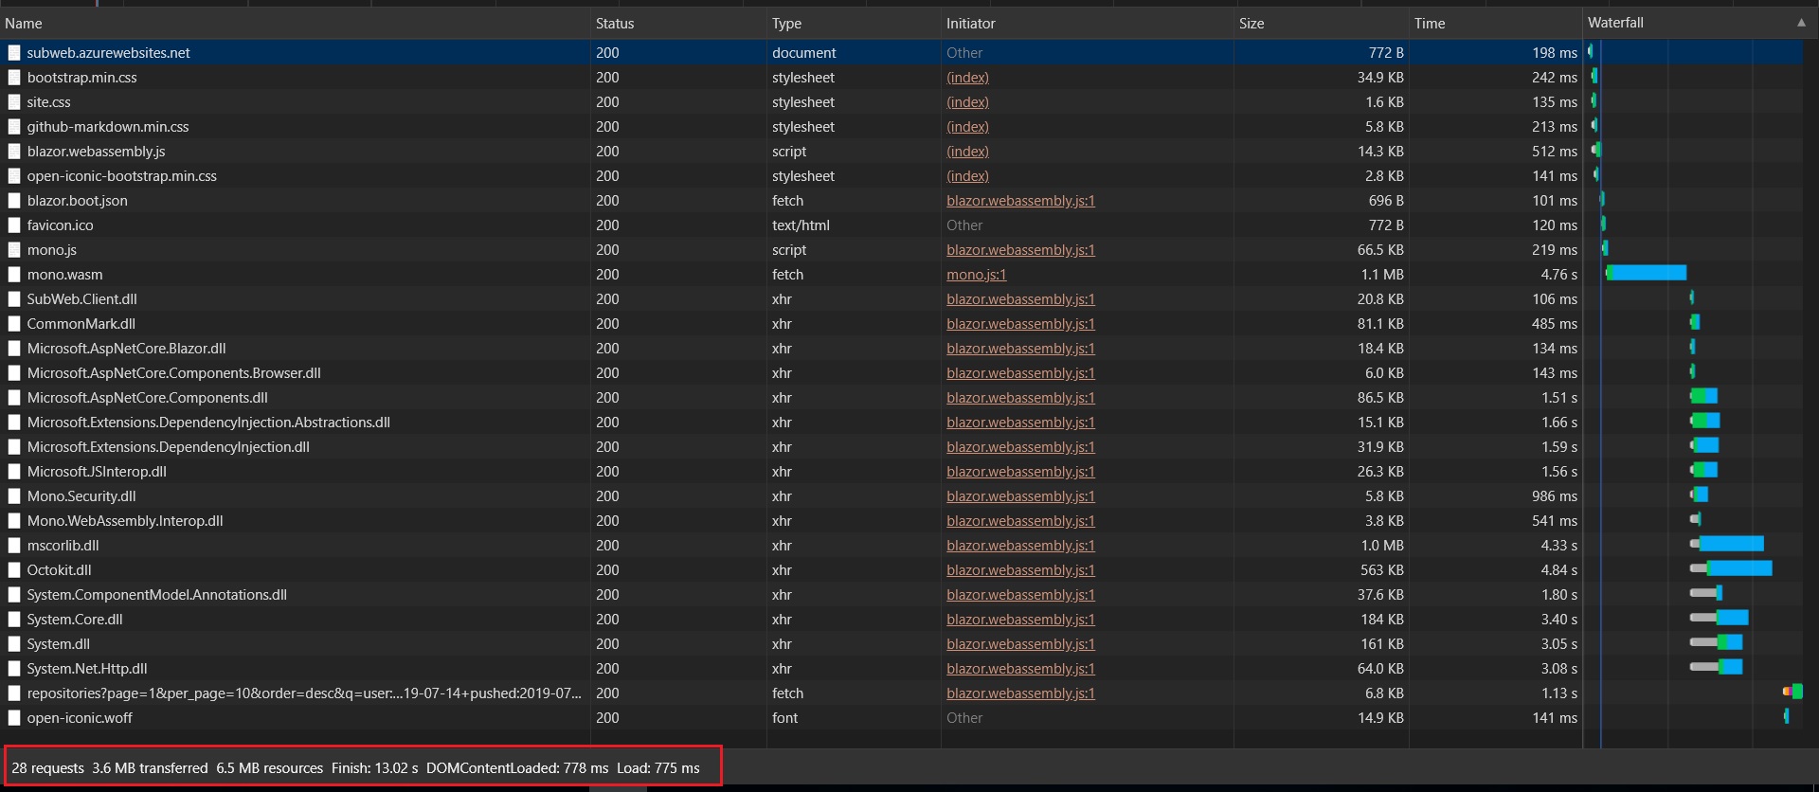Click the file icon beside open-iconic.woff
Screen dimensions: 1819x792
(x=14, y=718)
